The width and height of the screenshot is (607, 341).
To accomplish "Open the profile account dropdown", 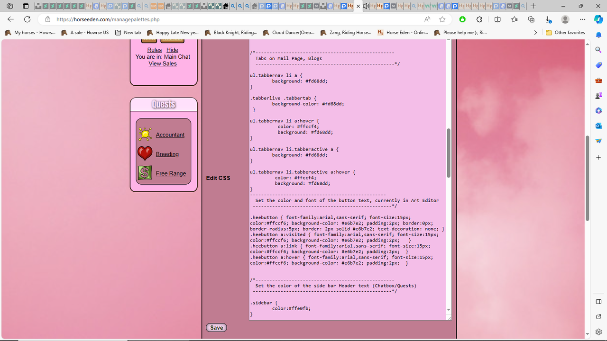I will click(564, 19).
